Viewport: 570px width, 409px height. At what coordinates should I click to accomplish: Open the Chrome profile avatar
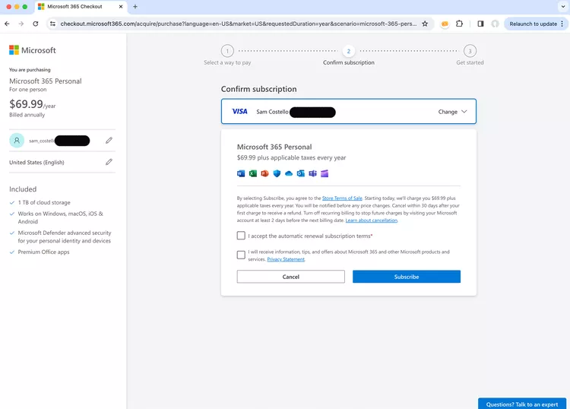tap(495, 24)
